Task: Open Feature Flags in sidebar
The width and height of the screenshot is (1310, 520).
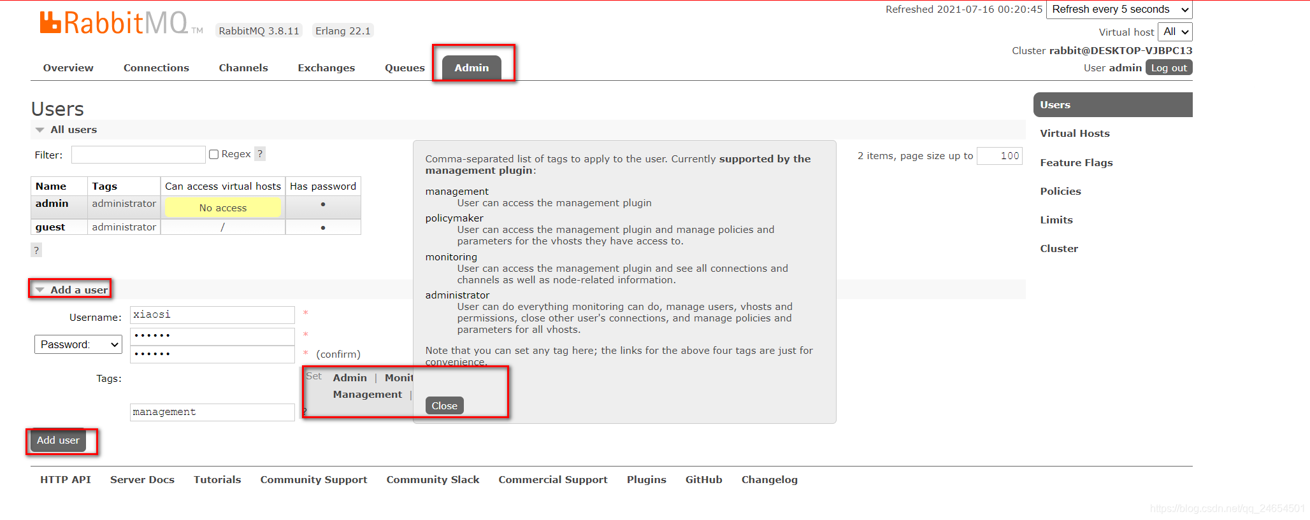Action: coord(1076,163)
